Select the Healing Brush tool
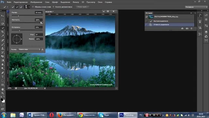 pos(3,40)
